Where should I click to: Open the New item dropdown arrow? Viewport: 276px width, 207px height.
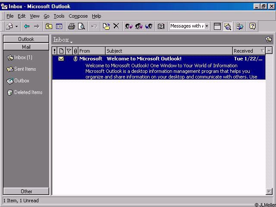tap(16, 27)
